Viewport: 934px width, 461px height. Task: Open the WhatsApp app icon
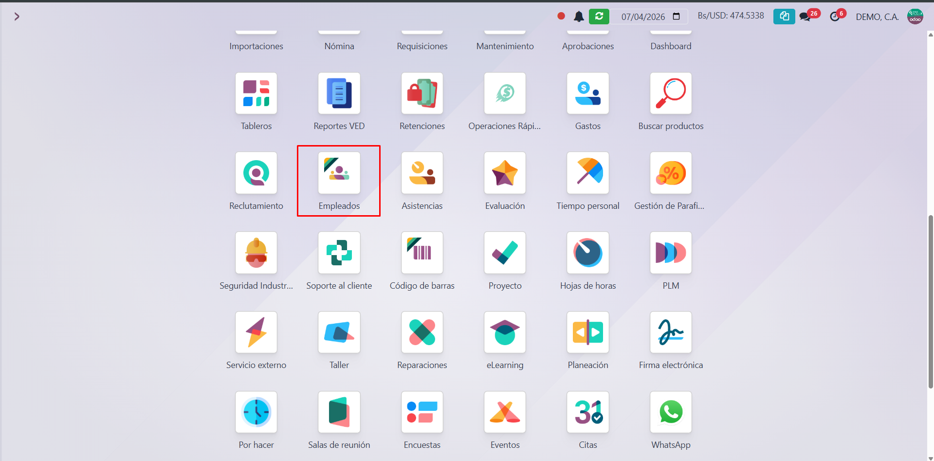tap(670, 412)
